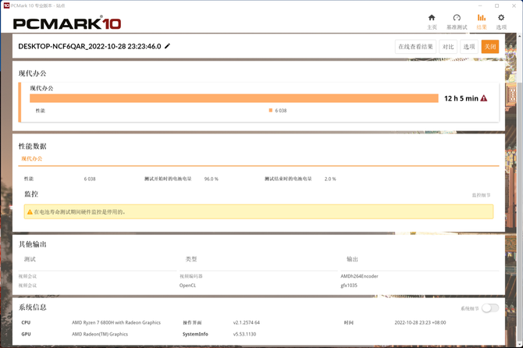
Task: Click the orange Modern Office battery bar
Action: click(234, 98)
